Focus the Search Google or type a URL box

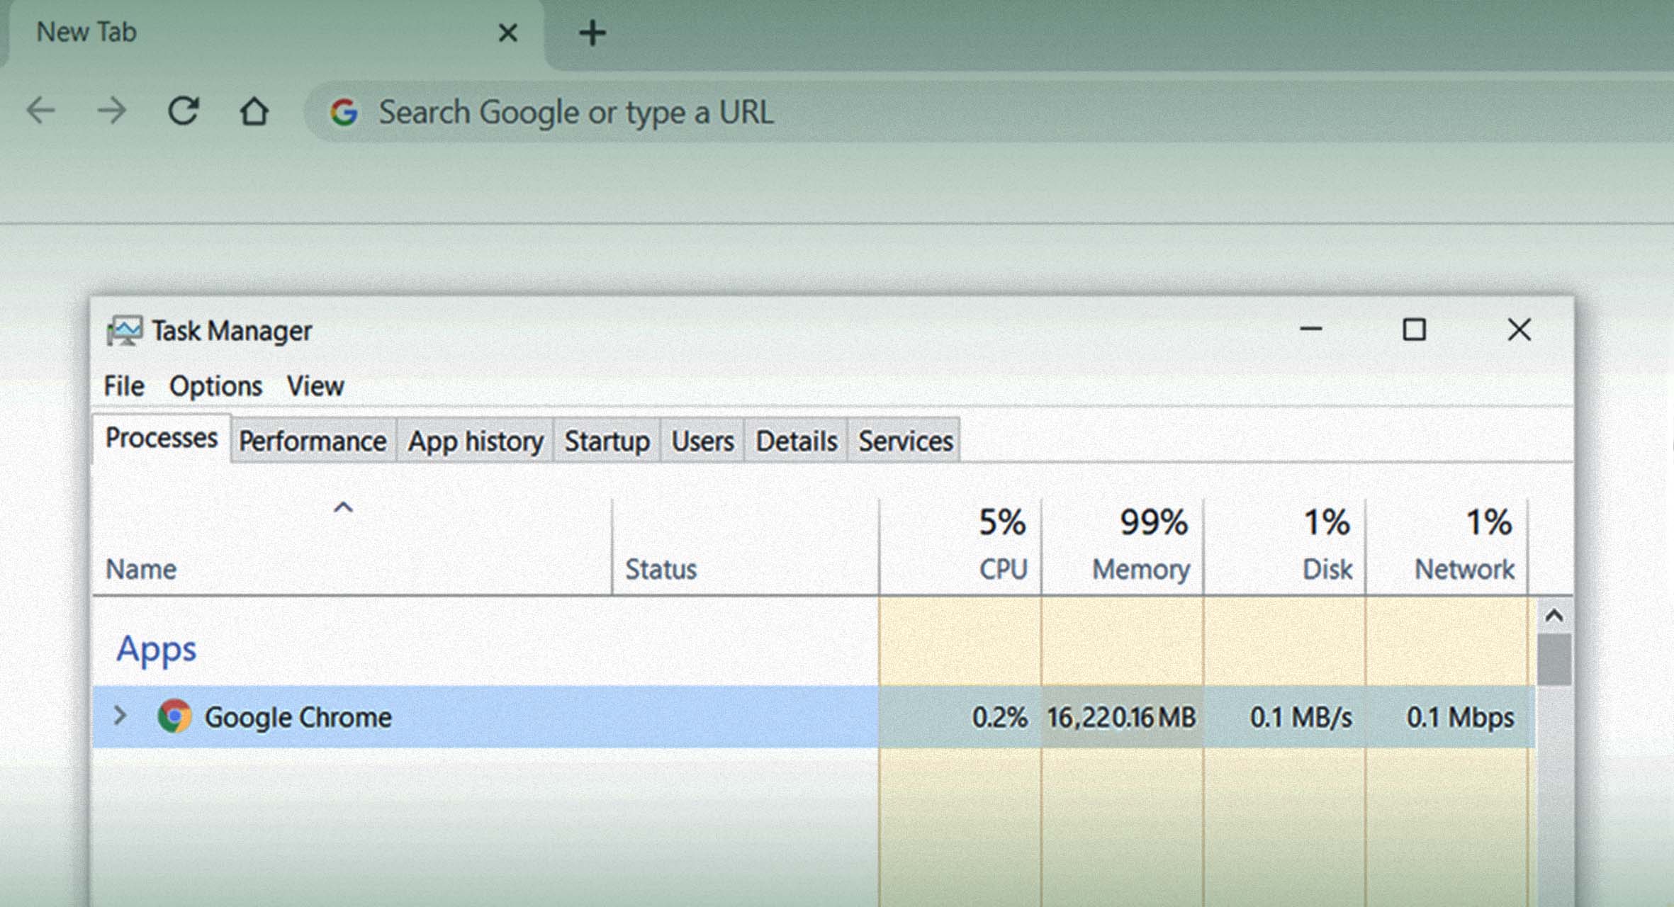pyautogui.click(x=989, y=112)
